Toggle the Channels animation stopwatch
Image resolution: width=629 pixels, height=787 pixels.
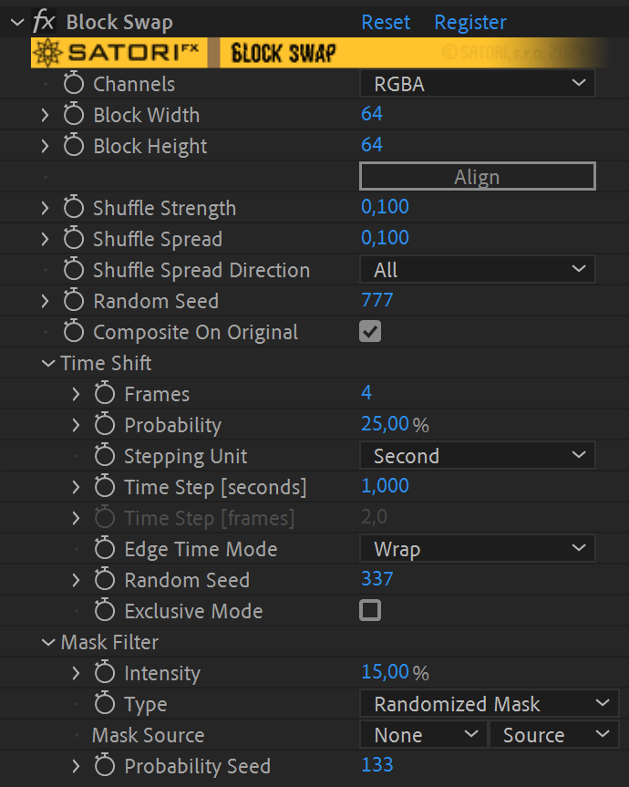73,83
